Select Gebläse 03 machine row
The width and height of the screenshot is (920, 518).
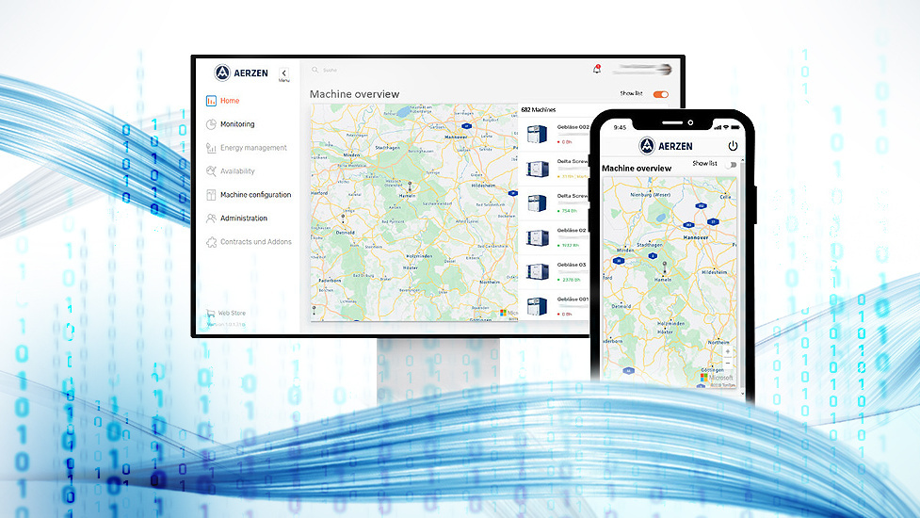555,271
